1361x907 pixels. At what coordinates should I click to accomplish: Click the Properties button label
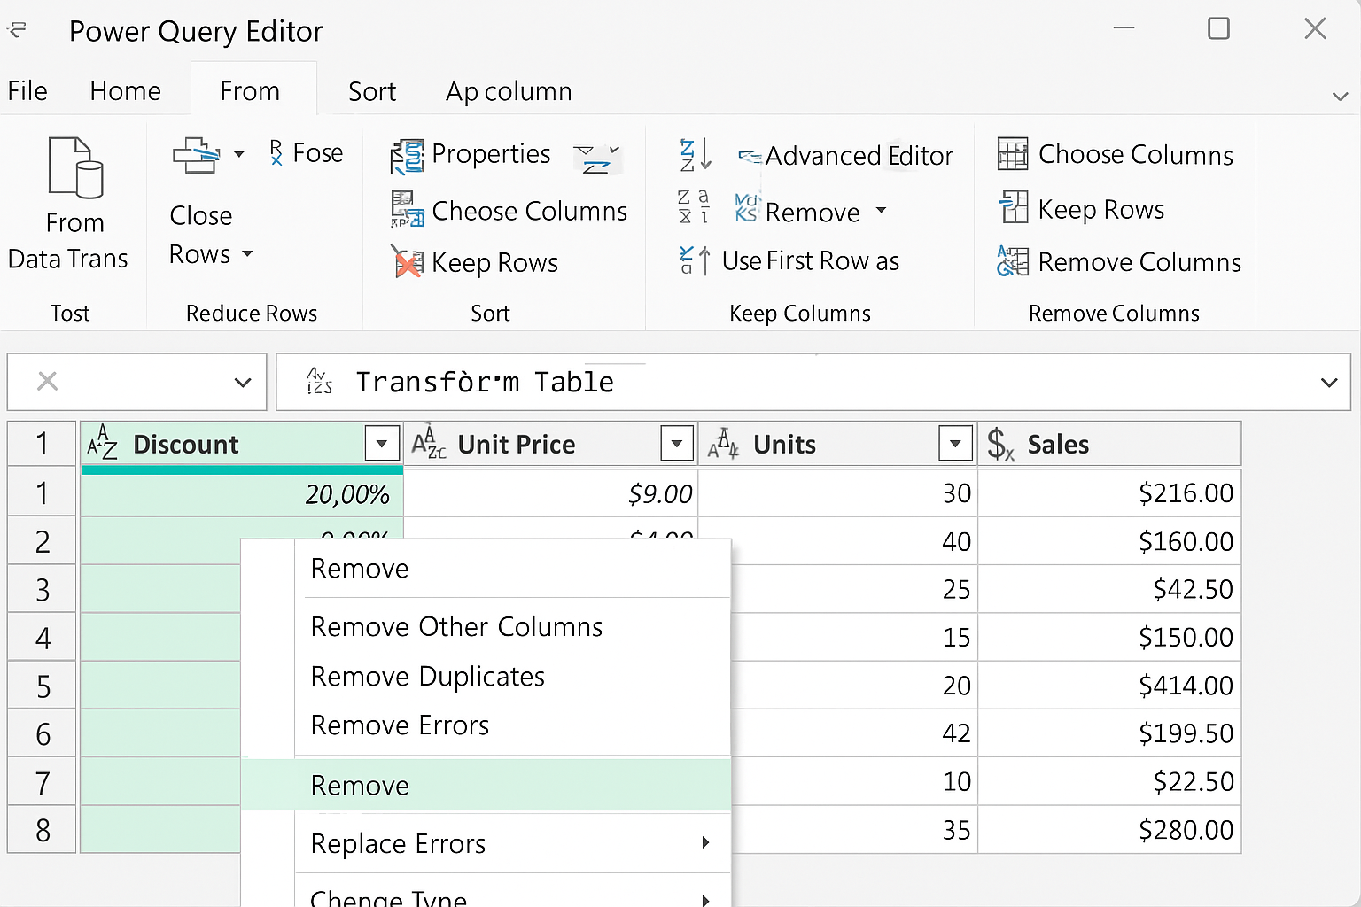click(491, 154)
